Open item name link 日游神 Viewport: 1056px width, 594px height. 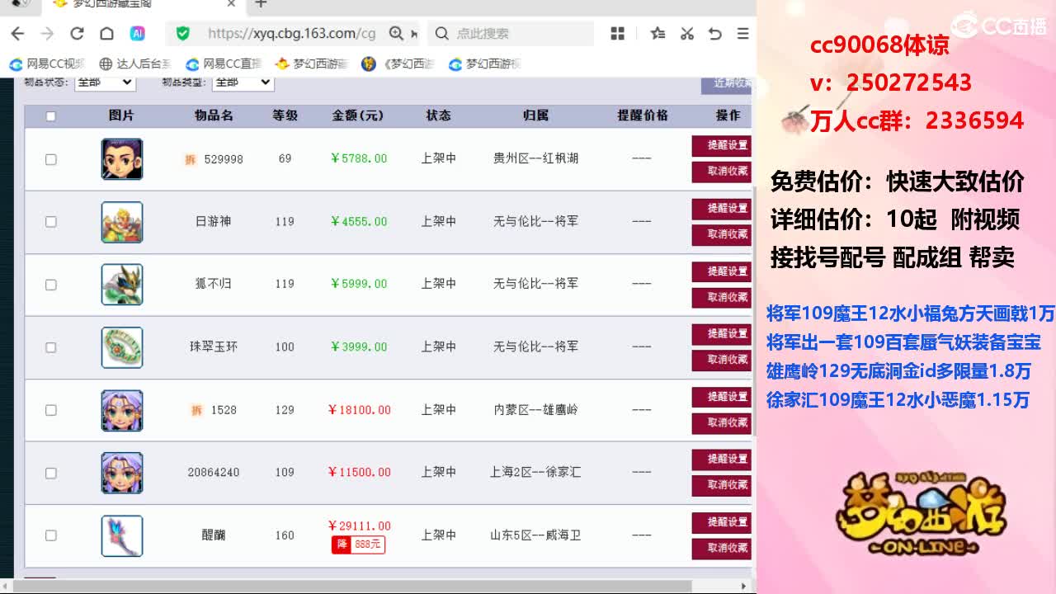(x=213, y=222)
